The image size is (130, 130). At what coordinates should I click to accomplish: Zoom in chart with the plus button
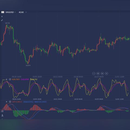point(106,73)
